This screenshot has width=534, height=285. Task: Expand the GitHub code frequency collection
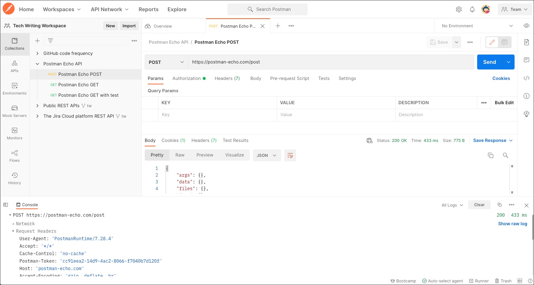click(37, 53)
